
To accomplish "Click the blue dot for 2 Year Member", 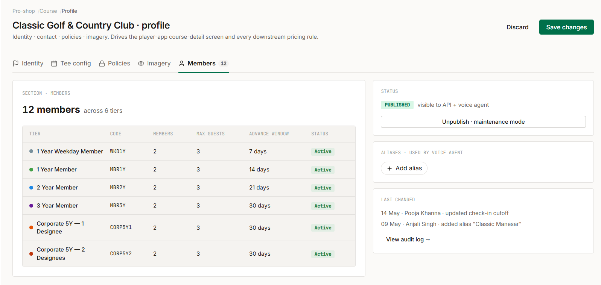I will pos(31,188).
